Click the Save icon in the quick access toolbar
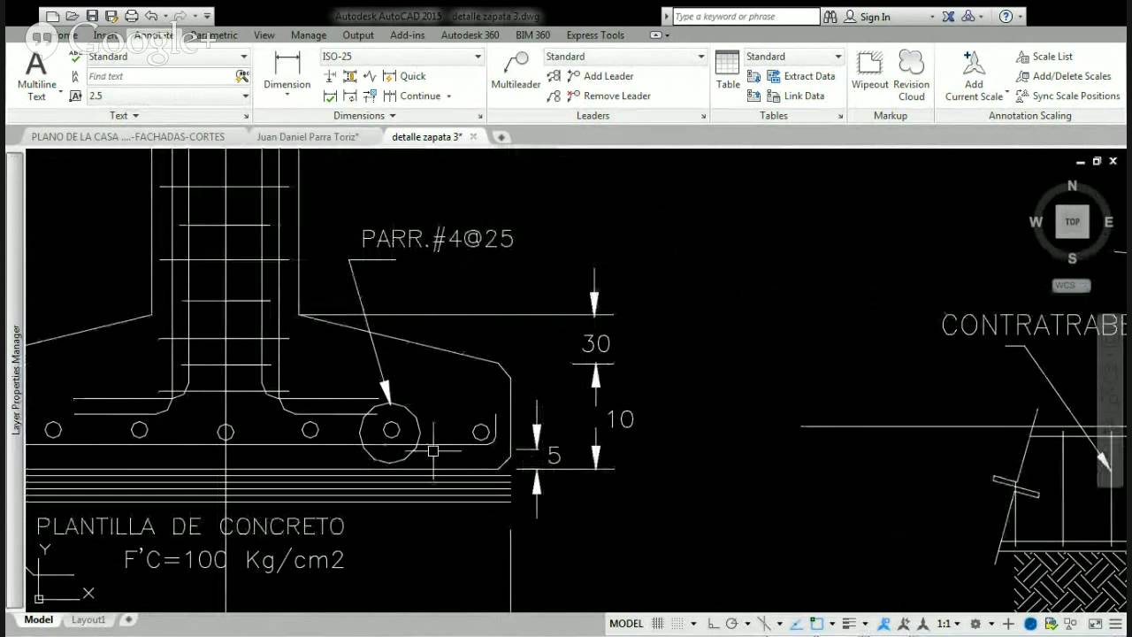 pos(92,16)
